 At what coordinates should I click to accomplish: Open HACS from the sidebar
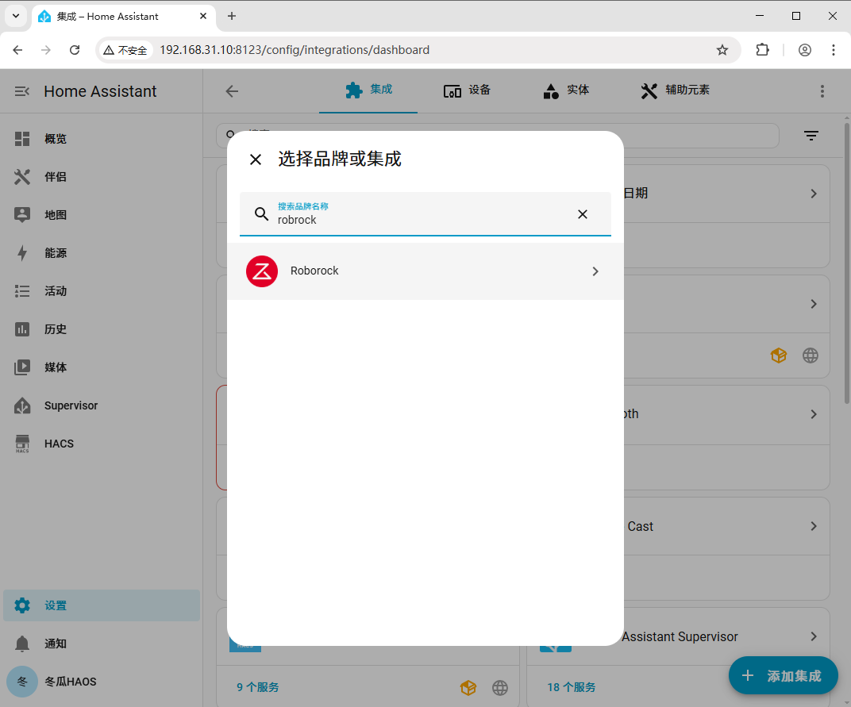[102, 444]
